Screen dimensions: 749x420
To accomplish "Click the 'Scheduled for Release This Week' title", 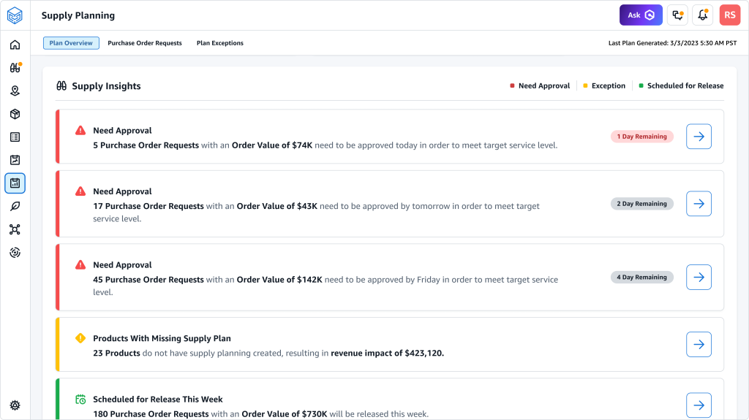I will (158, 400).
